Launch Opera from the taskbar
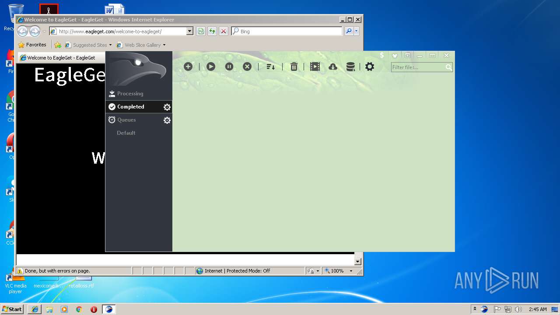560x315 pixels. click(94, 309)
